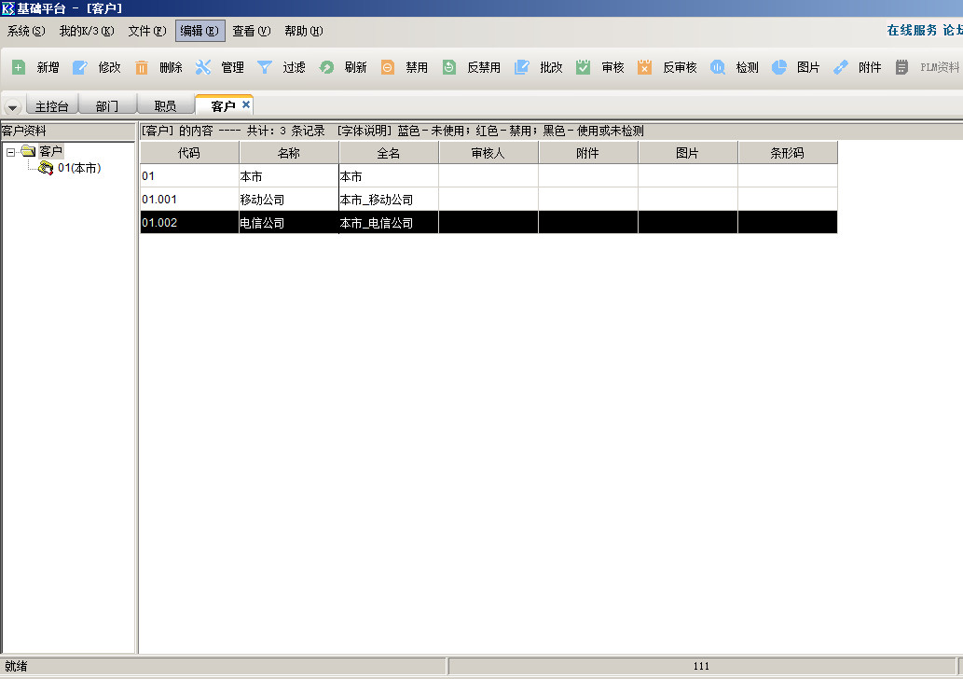Screen dimensions: 963x679
Task: Click the 在线服务 link
Action: tap(911, 31)
